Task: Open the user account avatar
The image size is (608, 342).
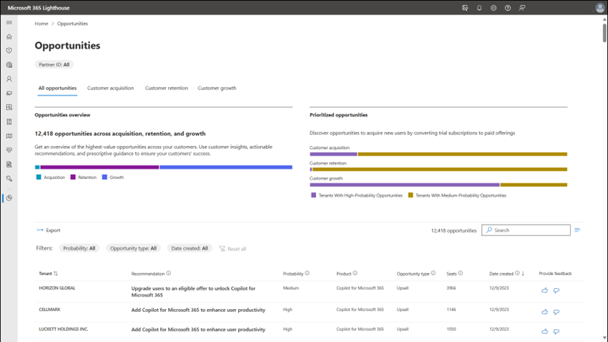Action: click(x=599, y=8)
